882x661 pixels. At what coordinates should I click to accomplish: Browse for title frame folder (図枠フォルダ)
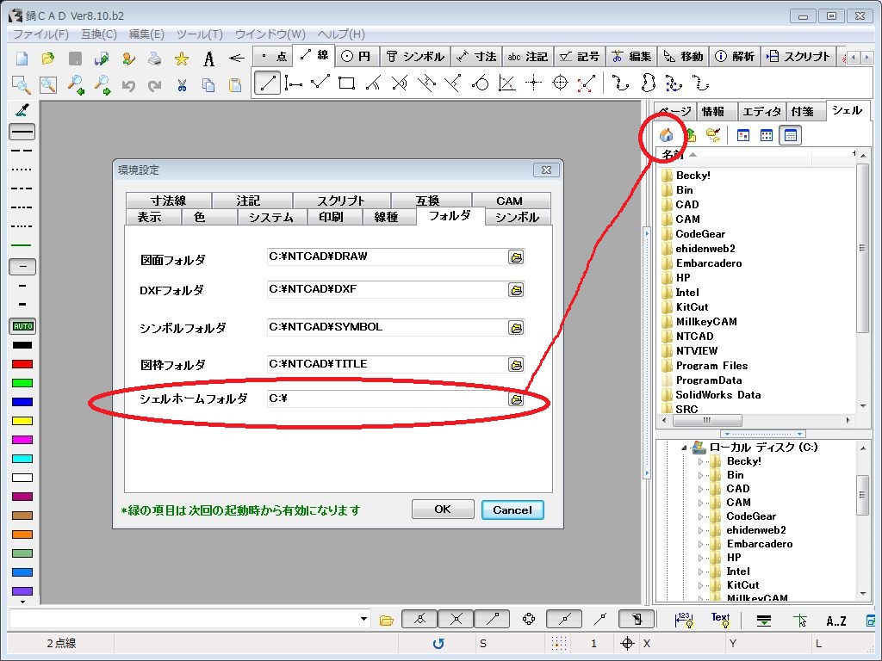click(516, 364)
